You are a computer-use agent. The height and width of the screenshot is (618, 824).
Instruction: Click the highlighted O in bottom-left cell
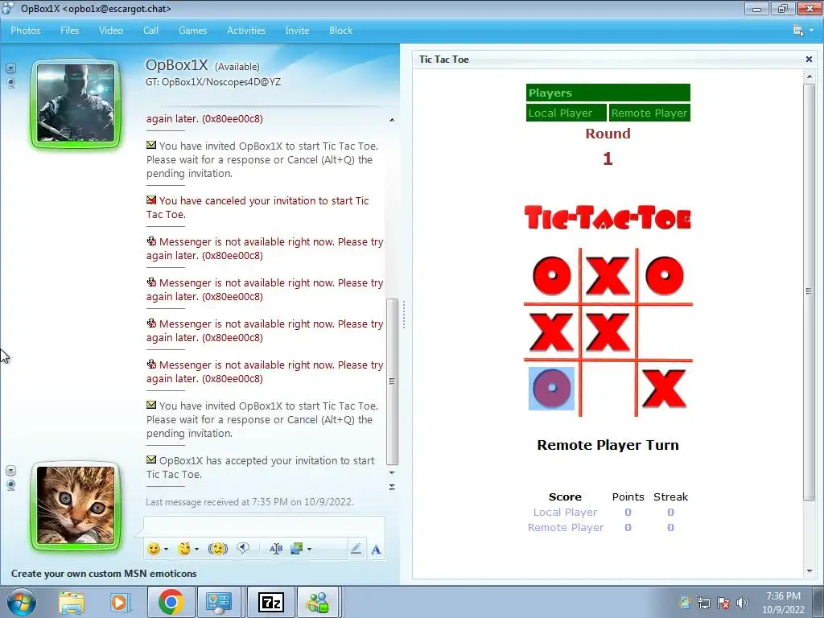click(x=551, y=389)
